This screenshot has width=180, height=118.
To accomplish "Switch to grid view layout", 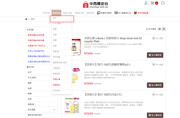I will pyautogui.click(x=160, y=29).
